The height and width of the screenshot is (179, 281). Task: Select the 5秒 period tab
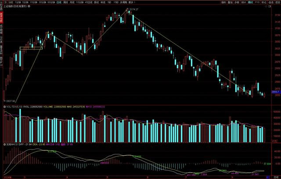[x=109, y=2]
